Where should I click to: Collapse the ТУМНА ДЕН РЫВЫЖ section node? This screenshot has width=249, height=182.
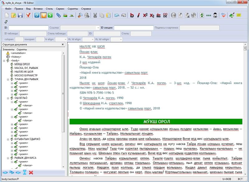coord(8,80)
